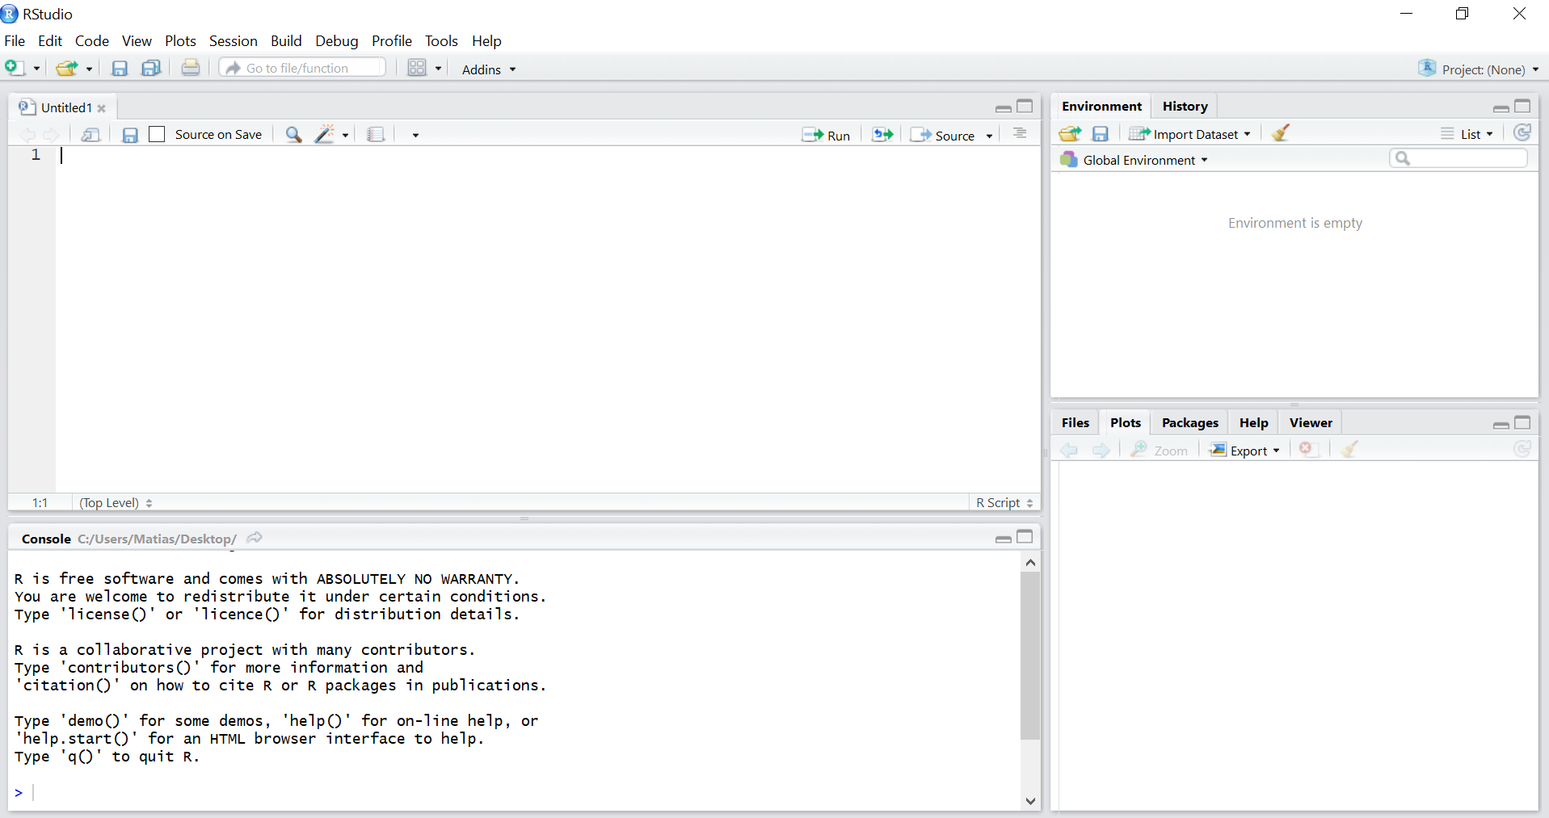The image size is (1549, 818).
Task: Remove the current plot
Action: click(x=1308, y=450)
